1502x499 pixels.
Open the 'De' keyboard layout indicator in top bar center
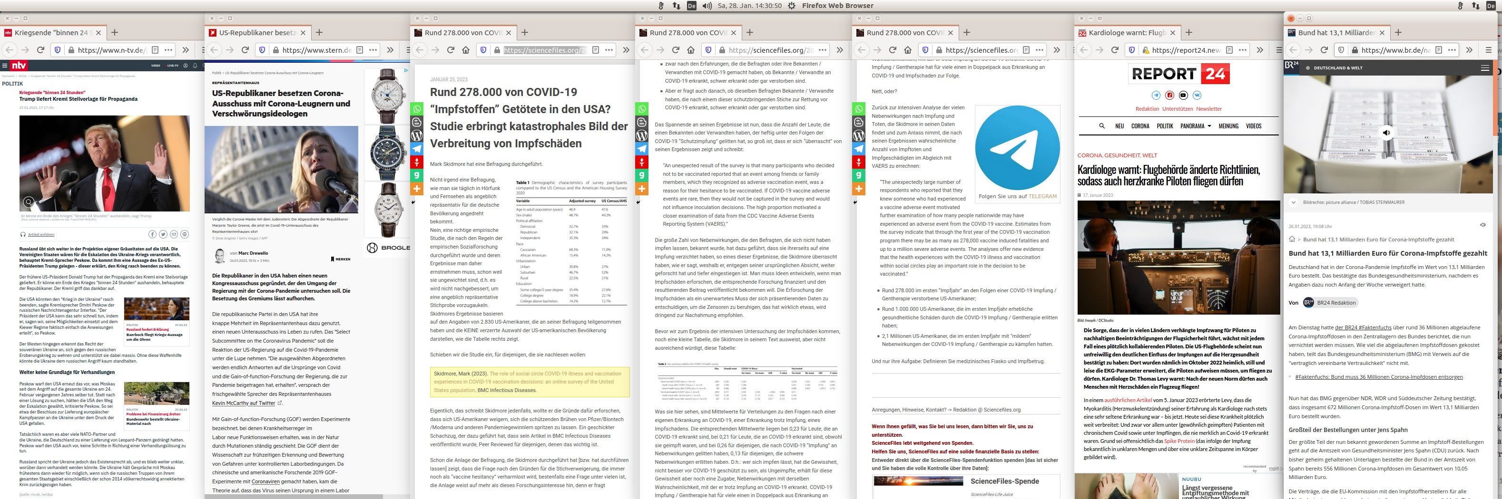(x=691, y=6)
